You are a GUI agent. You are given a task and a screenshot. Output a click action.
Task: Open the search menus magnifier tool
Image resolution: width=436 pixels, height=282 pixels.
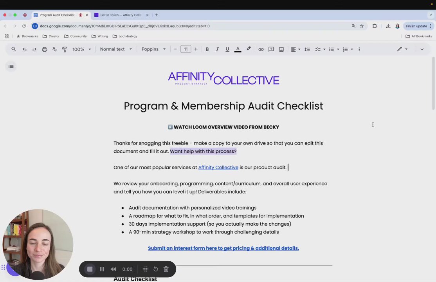point(13,49)
